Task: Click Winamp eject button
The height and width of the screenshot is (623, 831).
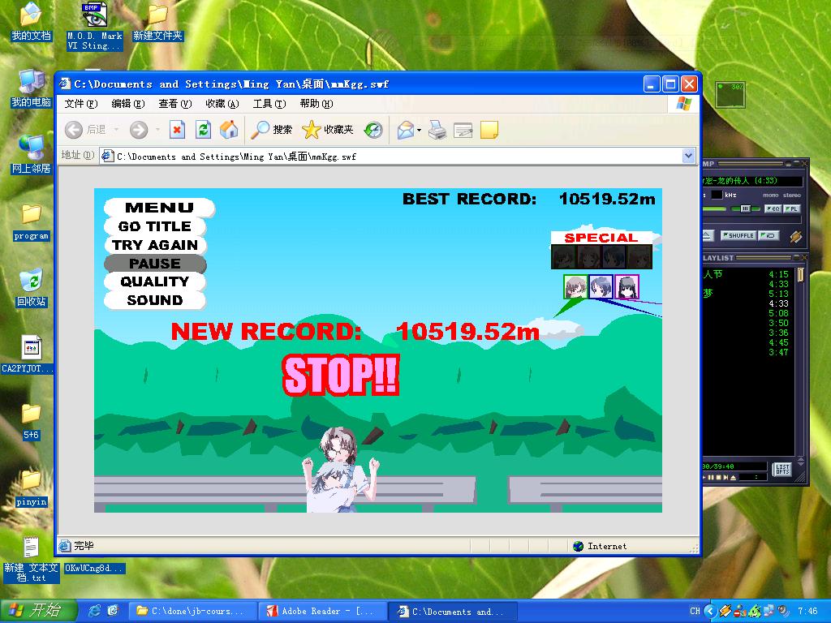Action: [x=708, y=236]
